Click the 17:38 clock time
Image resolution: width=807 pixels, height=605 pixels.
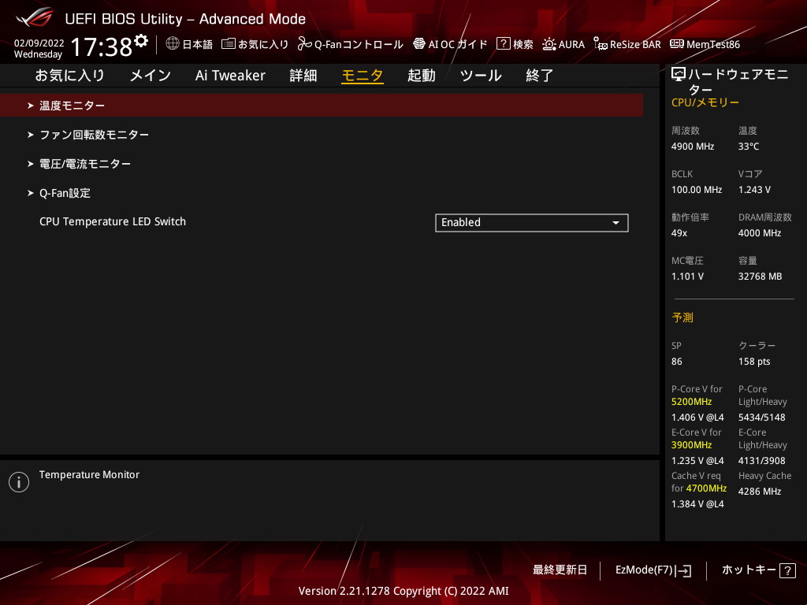[x=102, y=46]
